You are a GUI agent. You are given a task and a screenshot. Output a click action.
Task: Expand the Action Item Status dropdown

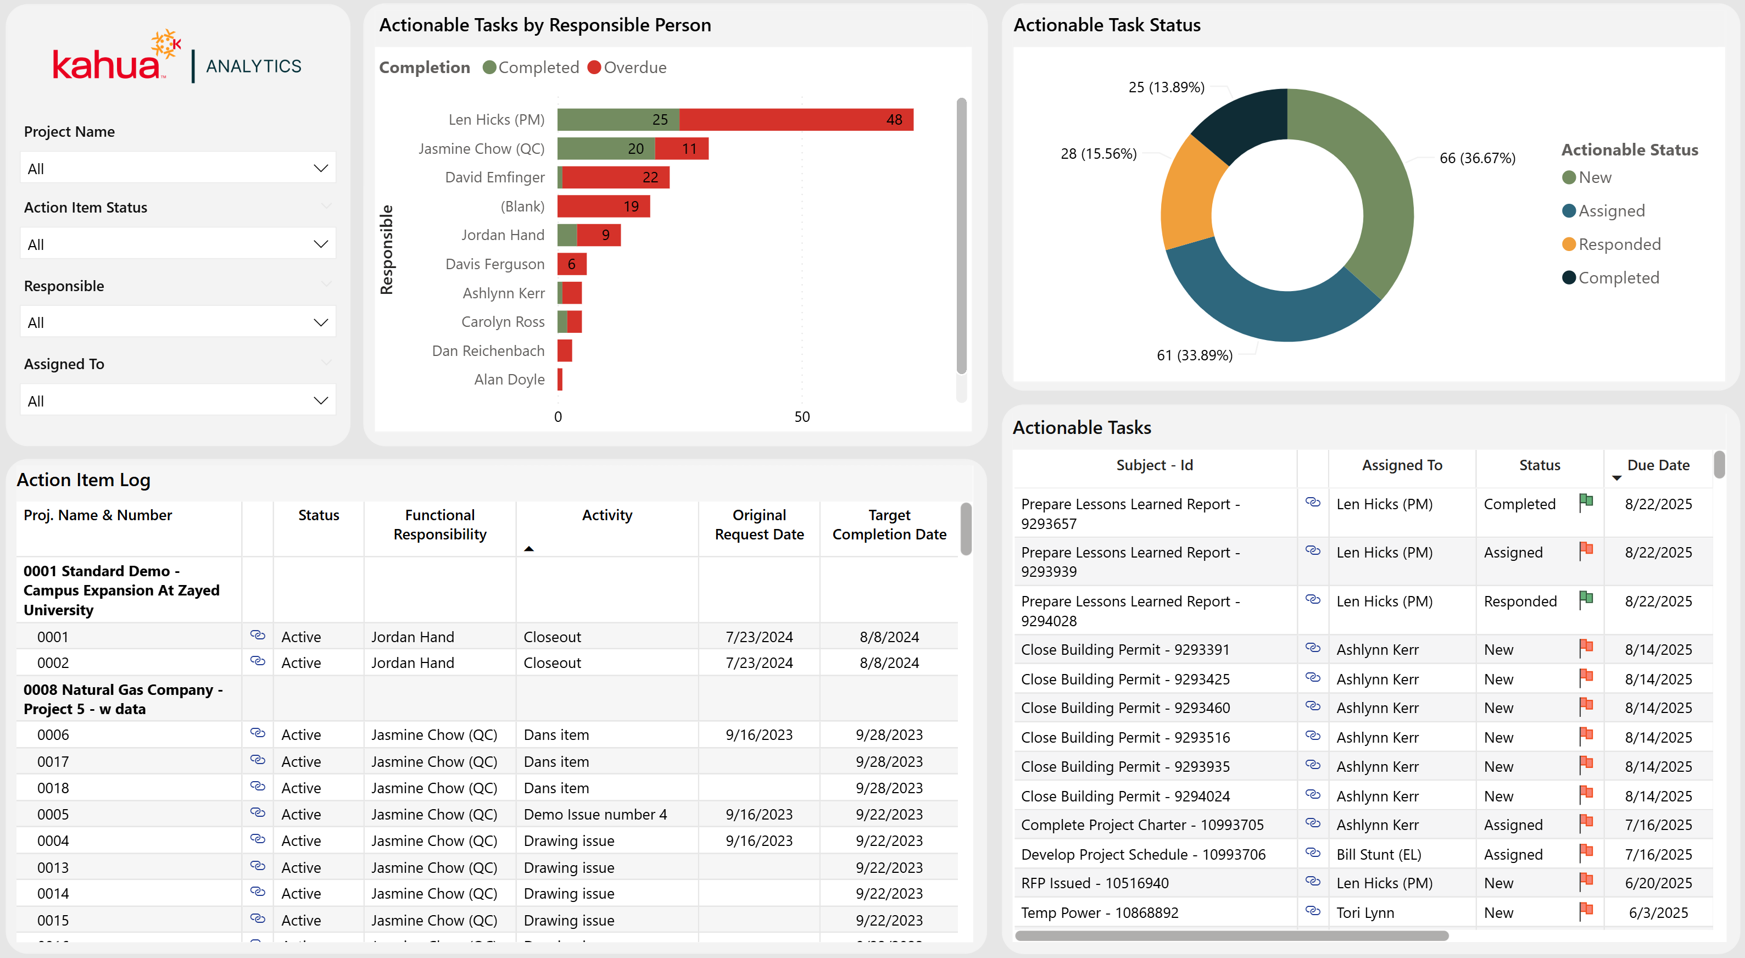177,244
